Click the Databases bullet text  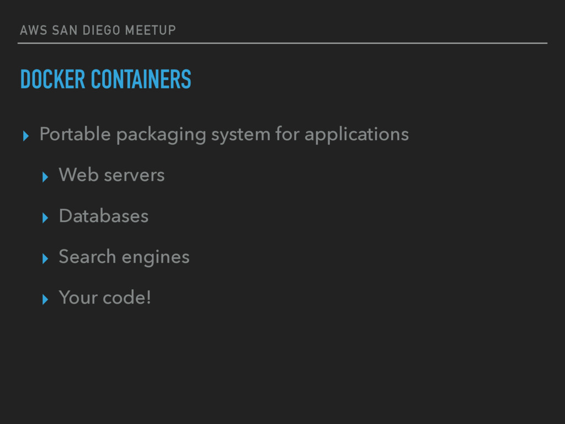click(x=104, y=216)
